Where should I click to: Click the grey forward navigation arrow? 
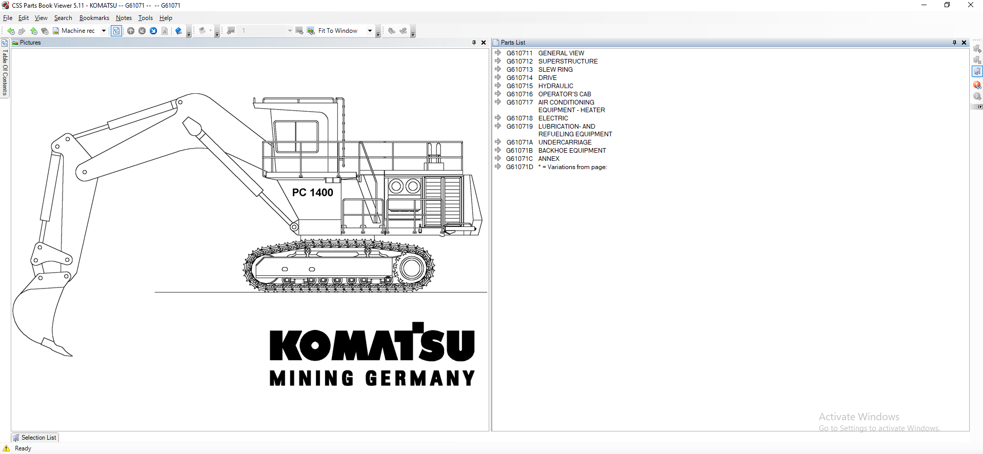point(22,31)
